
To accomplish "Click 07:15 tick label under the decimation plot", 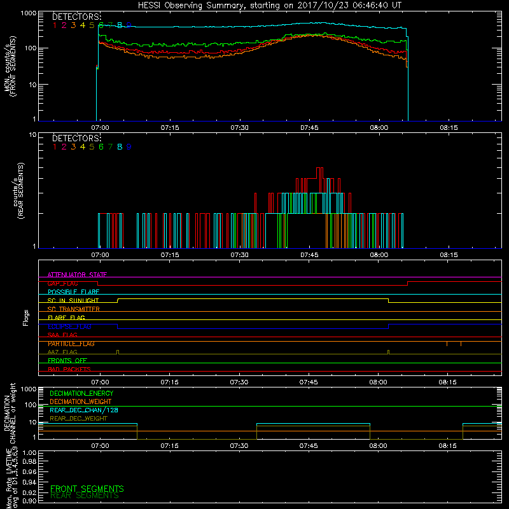I will 169,446.
